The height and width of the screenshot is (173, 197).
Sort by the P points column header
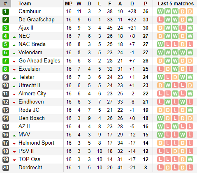(146, 4)
